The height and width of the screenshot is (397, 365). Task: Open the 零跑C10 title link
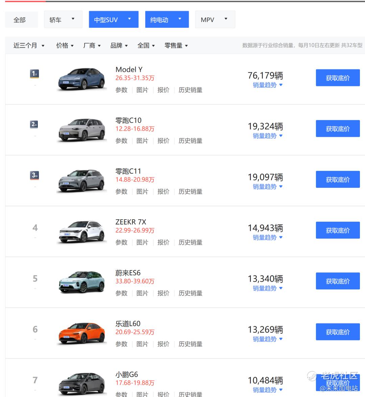pos(128,120)
